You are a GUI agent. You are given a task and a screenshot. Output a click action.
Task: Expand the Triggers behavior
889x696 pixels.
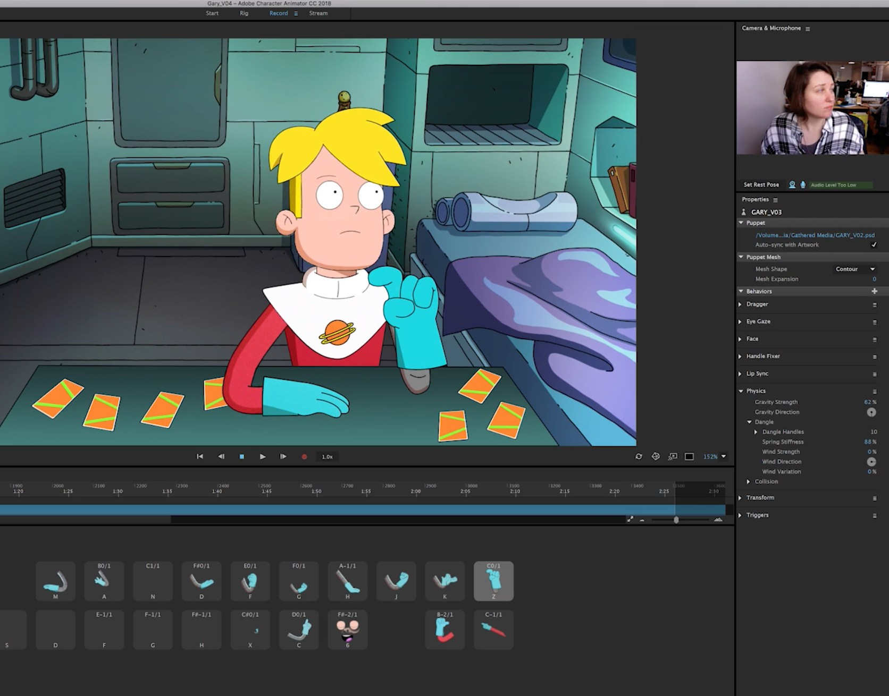[x=740, y=515]
